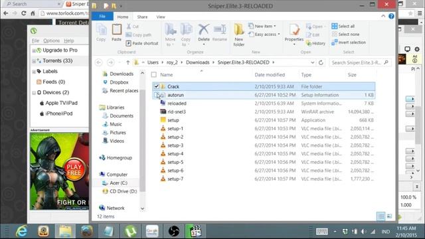This screenshot has height=239, width=425.
Task: Open File Explorer taskbar icon
Action: point(65,231)
